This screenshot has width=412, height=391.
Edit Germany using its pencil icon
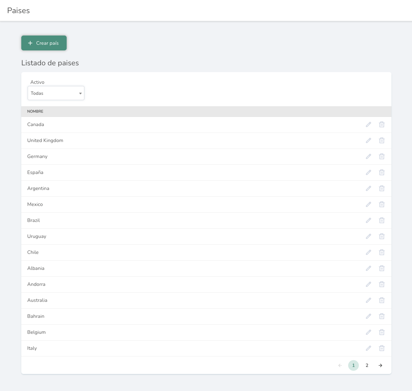368,157
